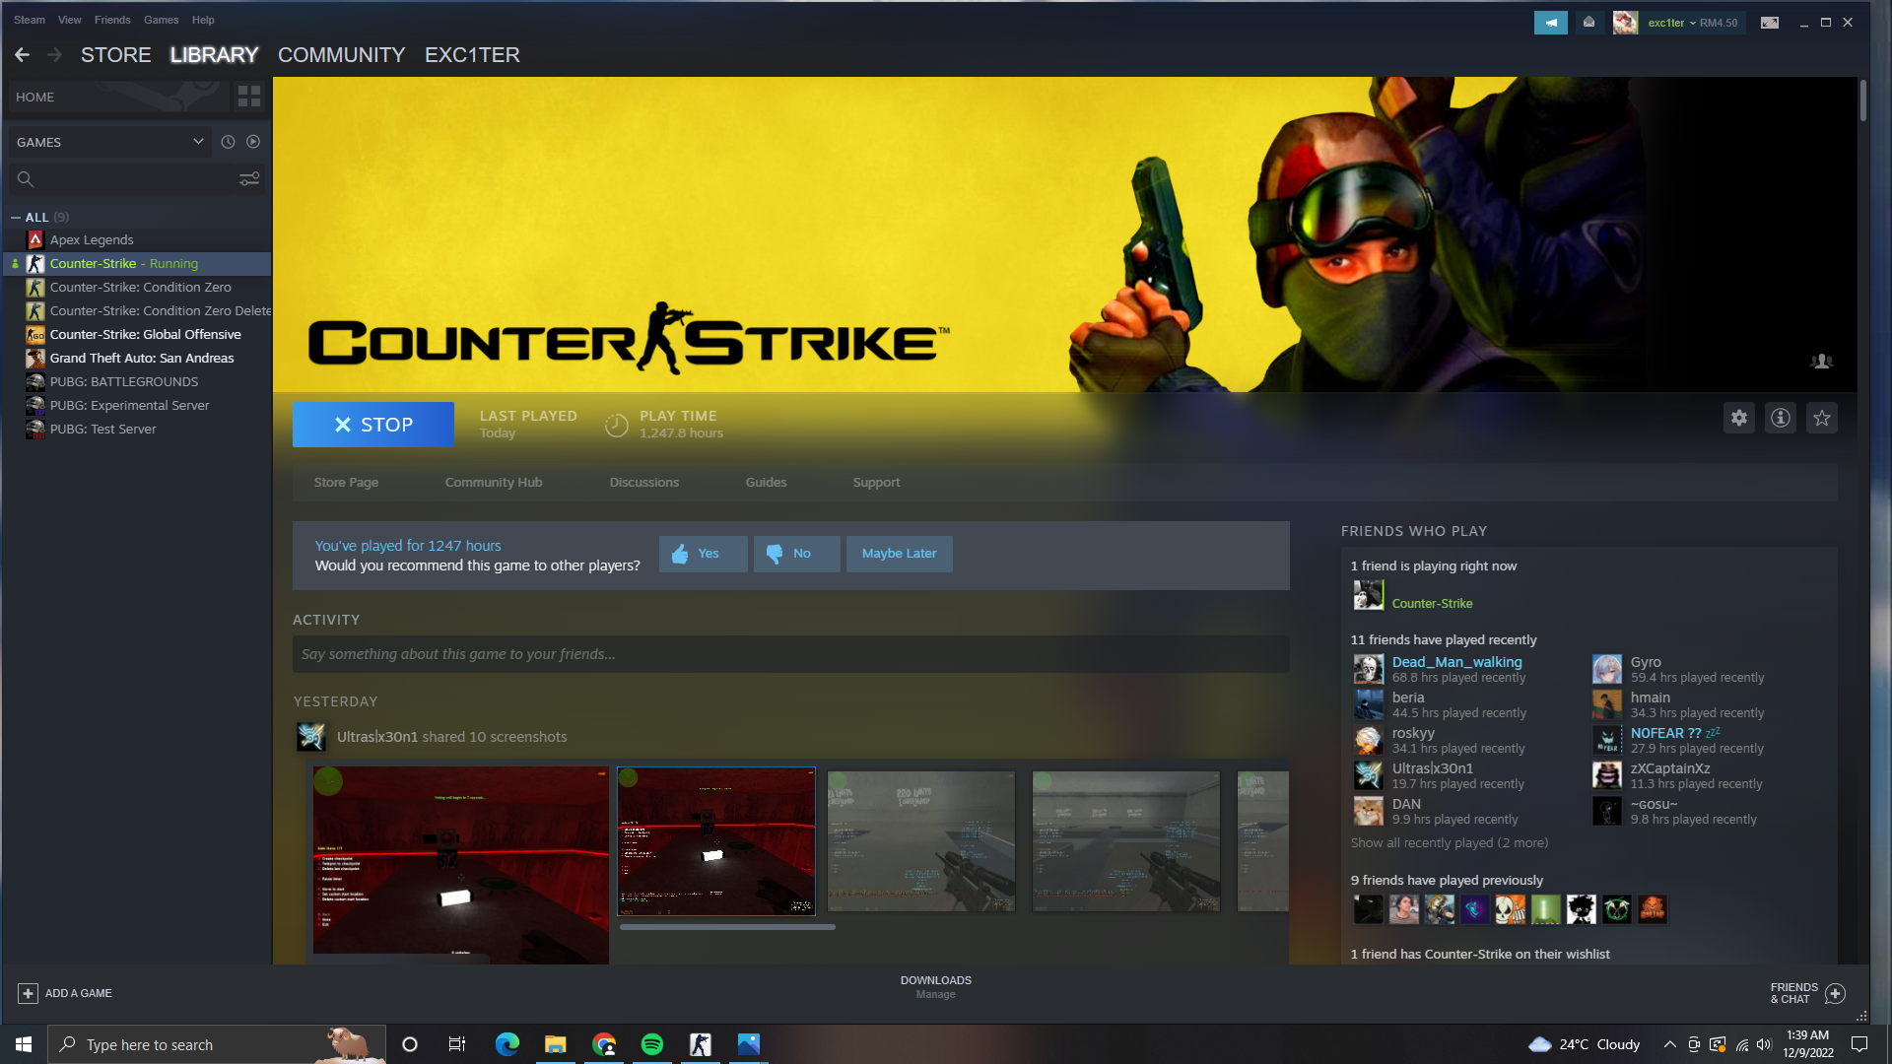
Task: Switch library to grid collections view
Action: point(249,97)
